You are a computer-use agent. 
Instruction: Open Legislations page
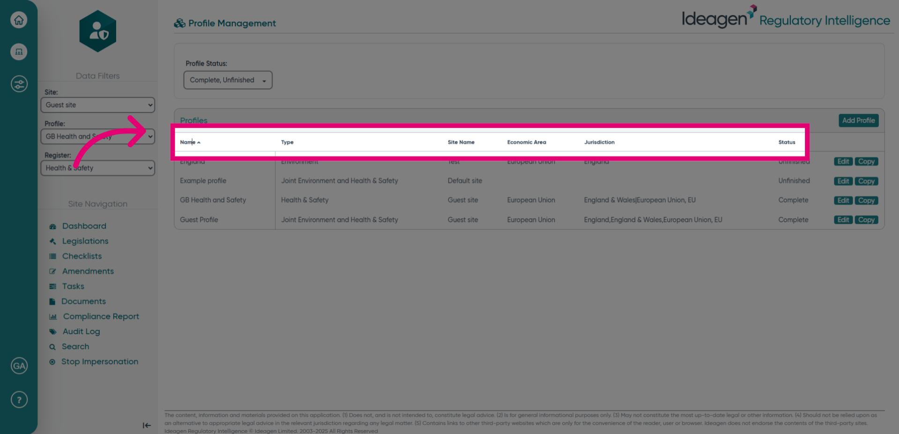(85, 241)
